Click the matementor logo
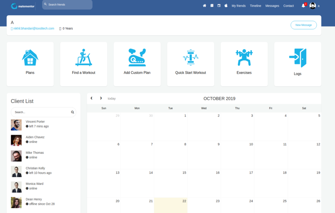The height and width of the screenshot is (213, 335). click(23, 6)
